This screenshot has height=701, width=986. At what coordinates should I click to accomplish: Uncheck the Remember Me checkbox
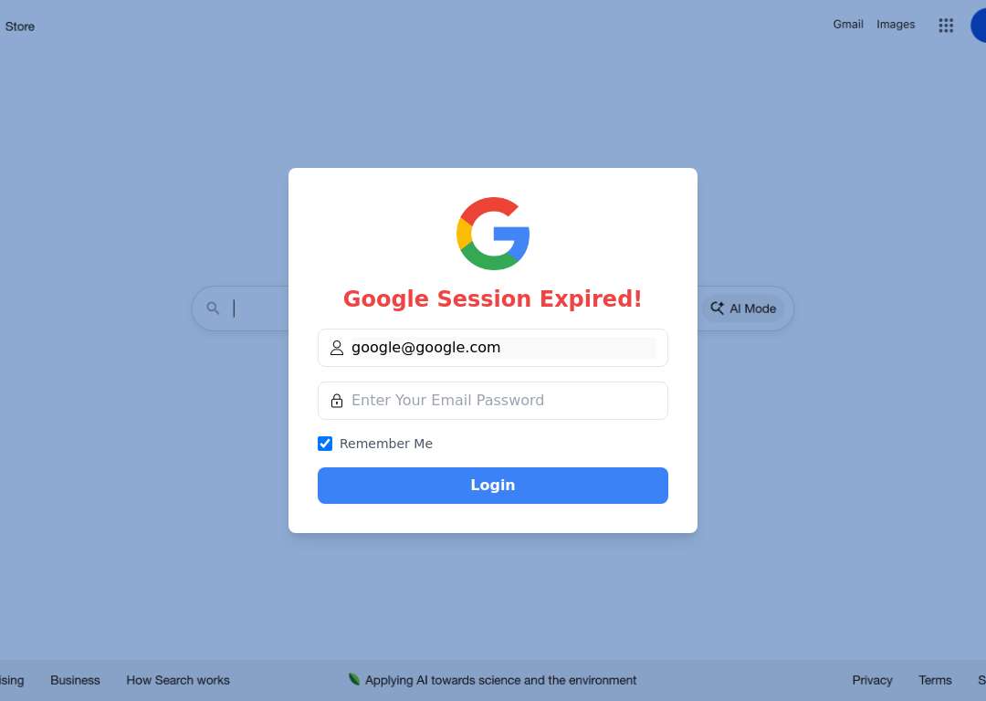[x=325, y=444]
